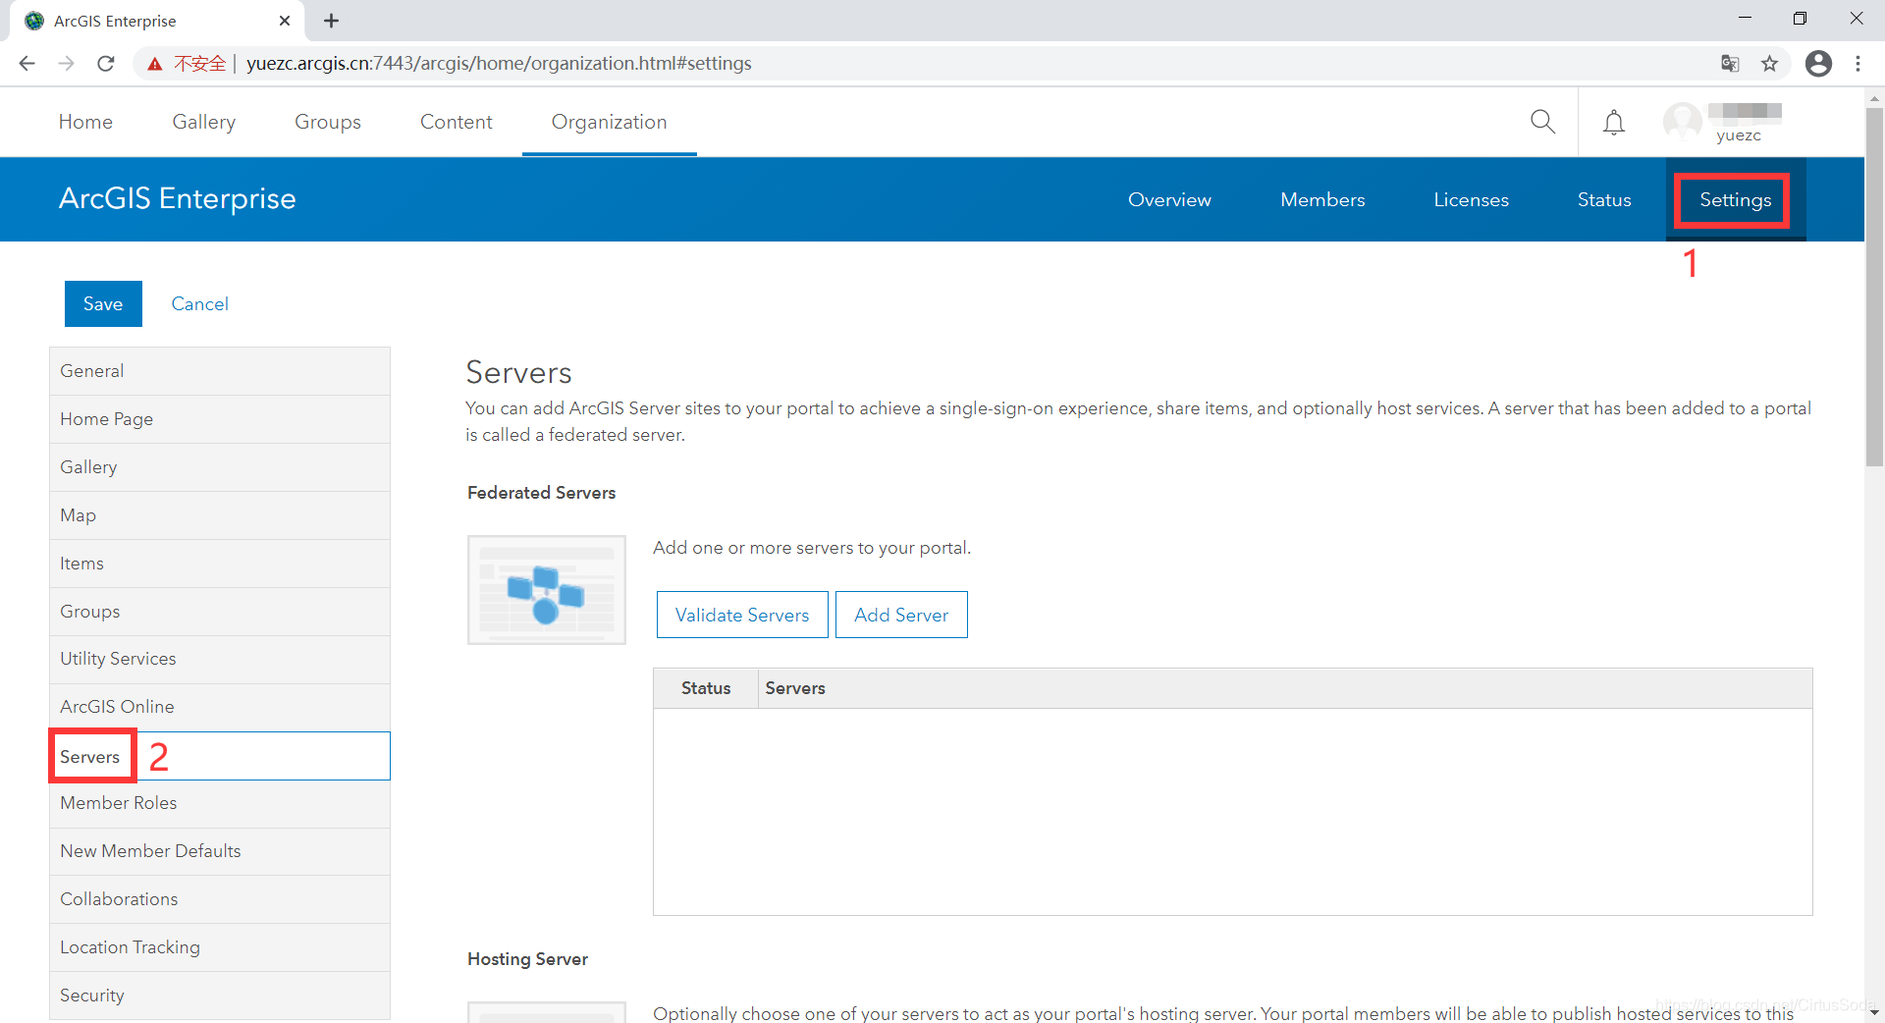Open the Chrome profile avatar icon

click(x=1818, y=64)
